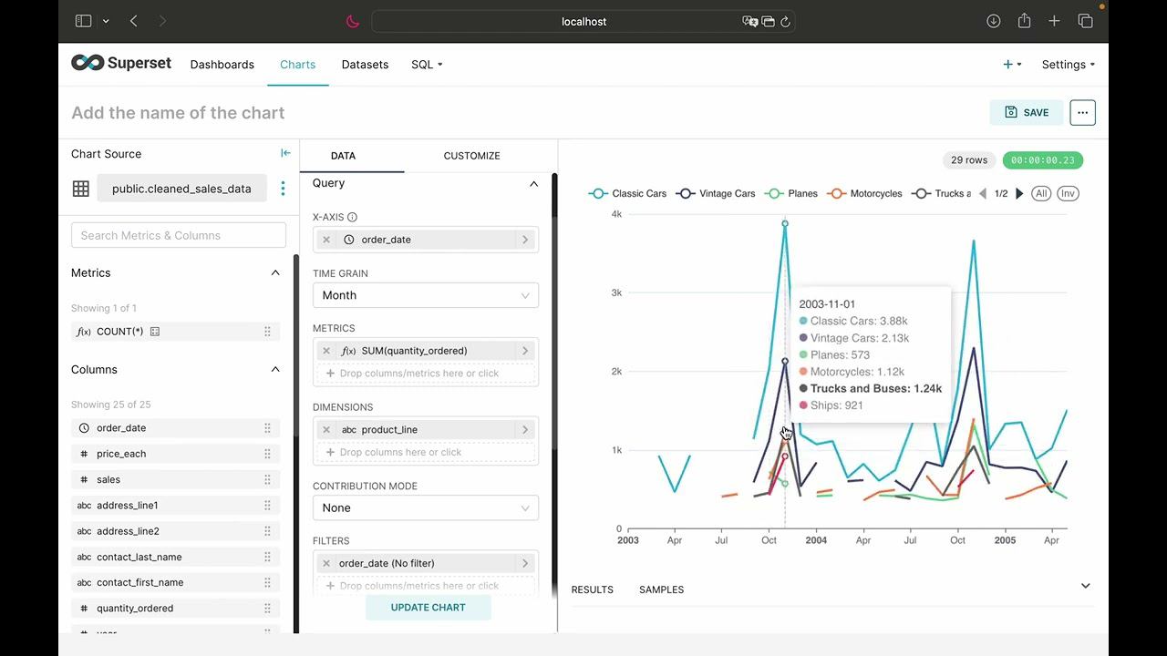
Task: Remove order_date from X-Axis
Action: point(326,240)
